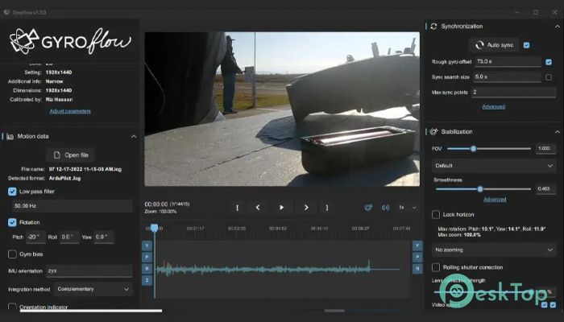Edit the Pitch rotation field
564x322 pixels.
click(x=35, y=237)
